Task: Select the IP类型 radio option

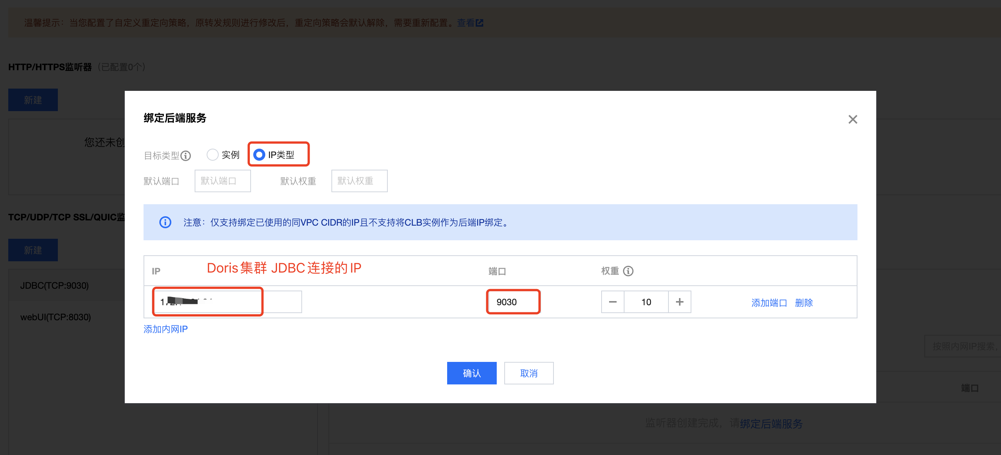Action: coord(259,155)
